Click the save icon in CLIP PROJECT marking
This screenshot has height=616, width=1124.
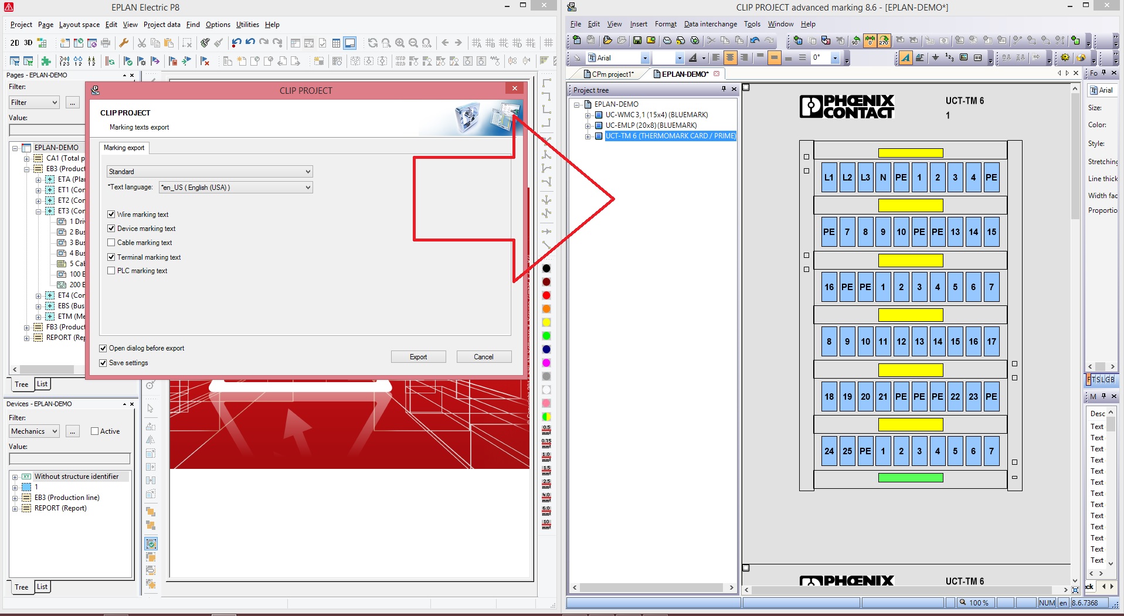637,40
